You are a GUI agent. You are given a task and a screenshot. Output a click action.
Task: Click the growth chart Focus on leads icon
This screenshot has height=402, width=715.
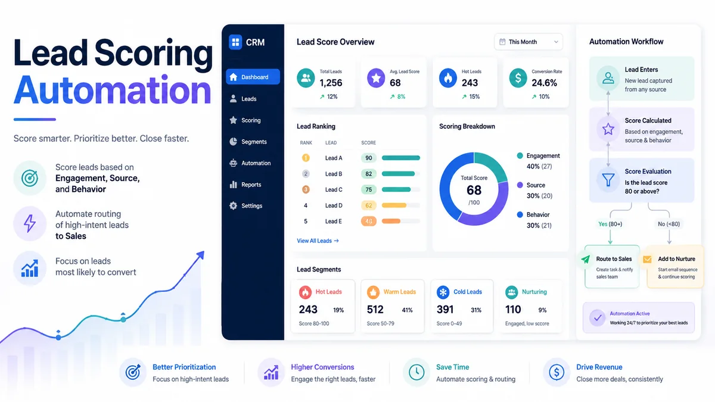pyautogui.click(x=29, y=269)
